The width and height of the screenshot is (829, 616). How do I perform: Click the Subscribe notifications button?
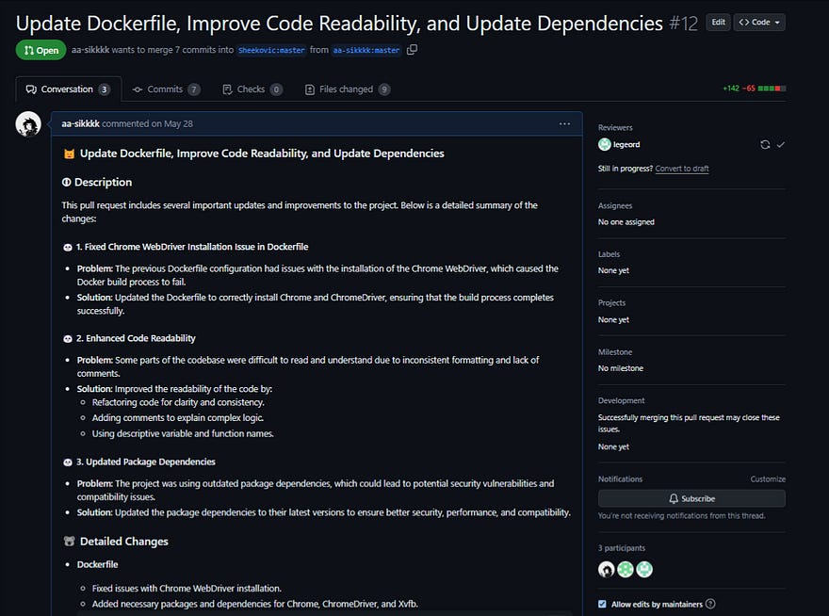pos(691,498)
